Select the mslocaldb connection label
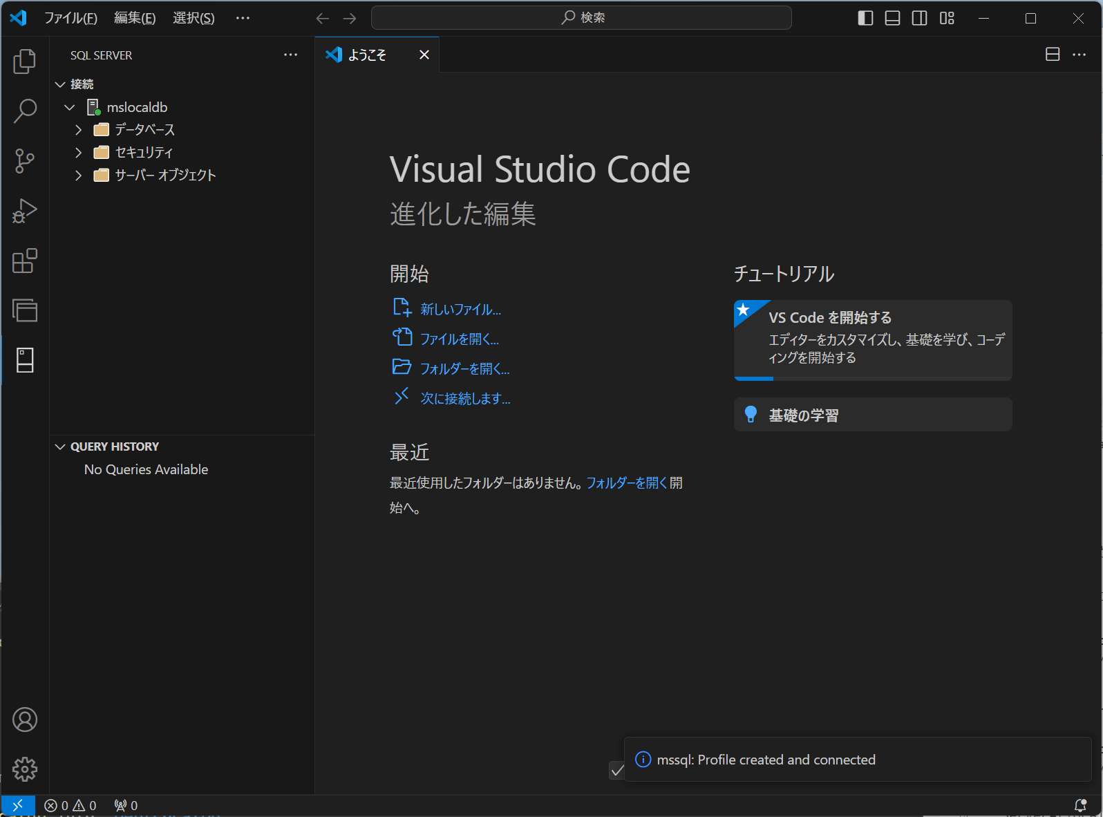Screen dimensions: 1103x817 point(137,107)
